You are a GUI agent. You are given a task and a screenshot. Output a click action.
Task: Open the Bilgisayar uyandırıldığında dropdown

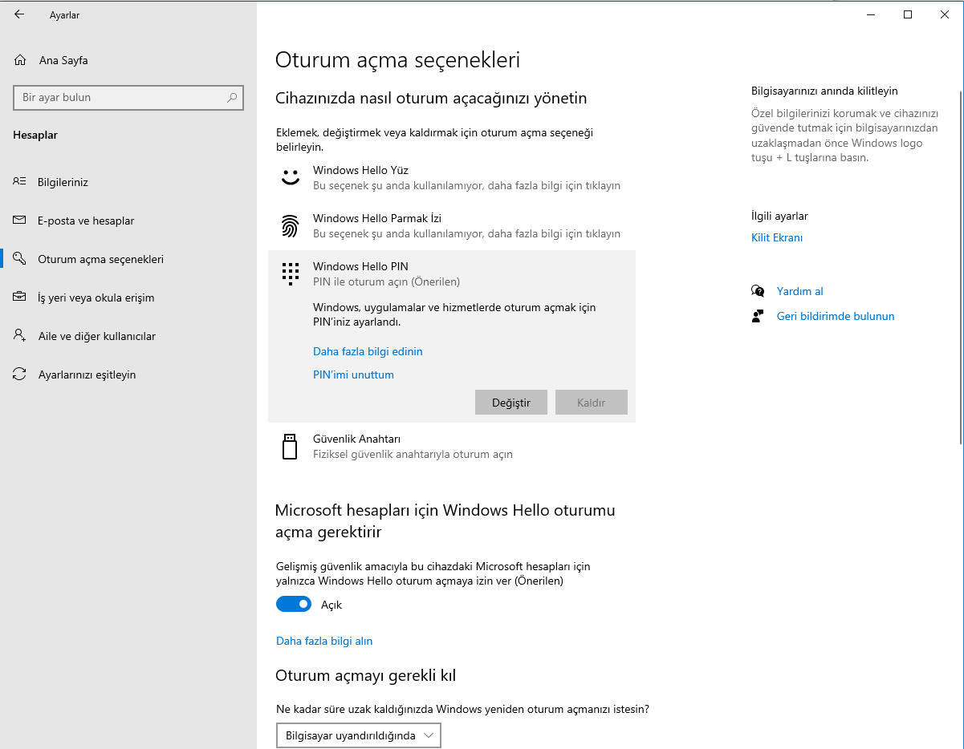pyautogui.click(x=358, y=735)
